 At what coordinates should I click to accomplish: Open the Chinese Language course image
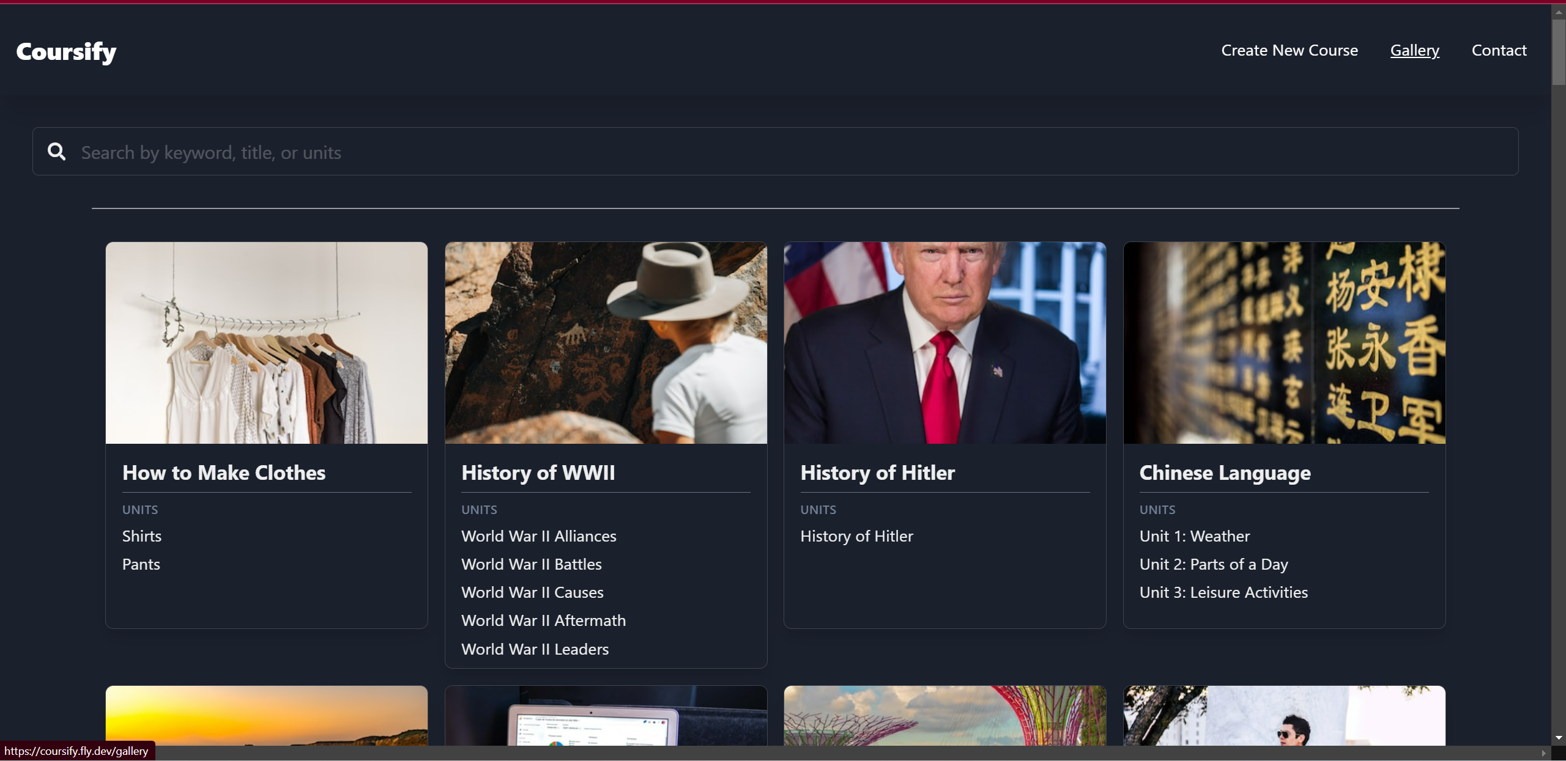pos(1284,342)
